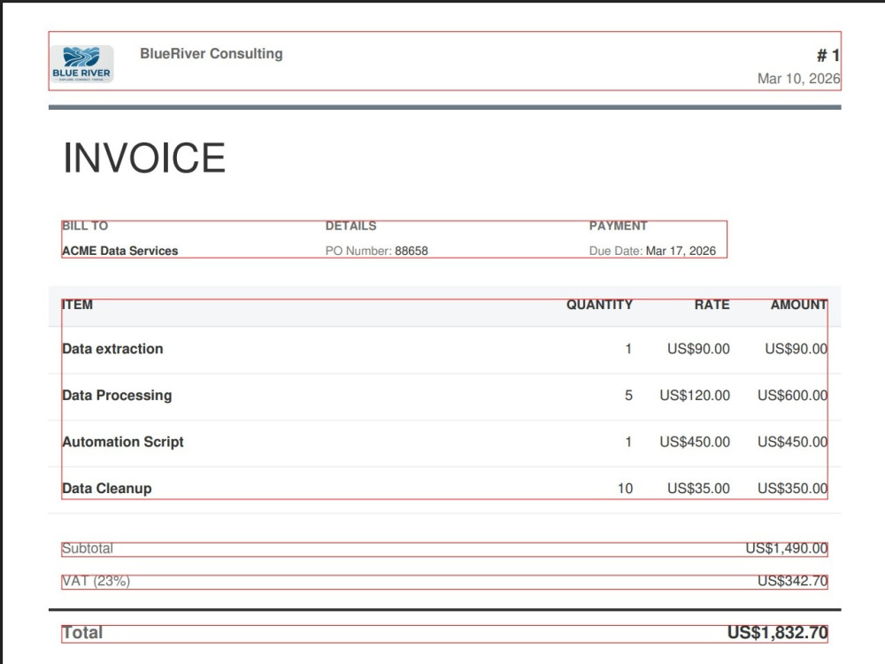Click rate US$450.00 in Automation Script row
This screenshot has height=664, width=885.
coord(695,442)
